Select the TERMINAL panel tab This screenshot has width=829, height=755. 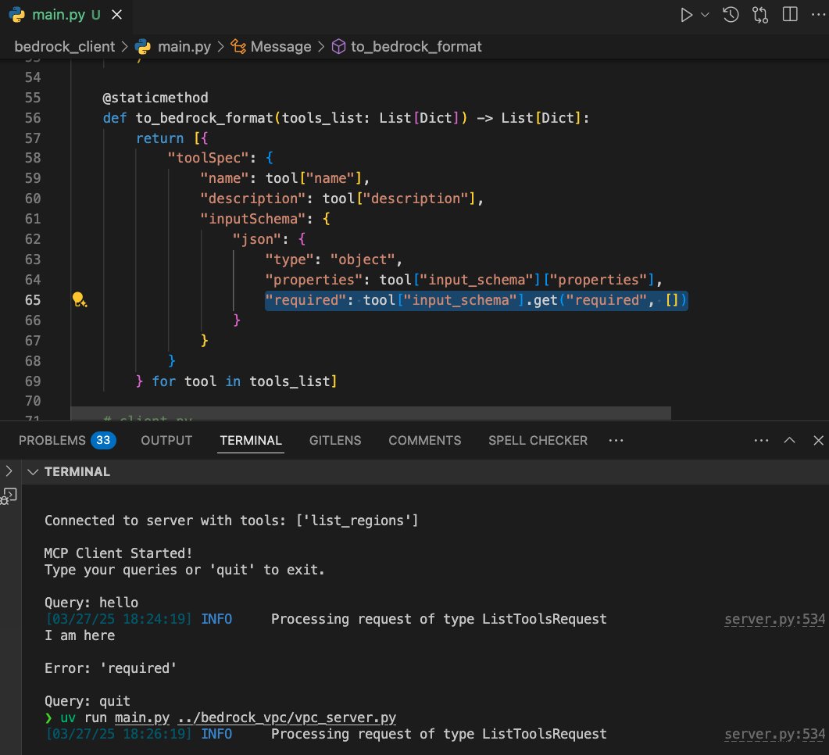click(251, 441)
